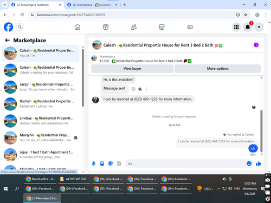271x203 pixels.
Task: Open the 'Danish office' Chrome taskbar window
Action: pos(40,179)
